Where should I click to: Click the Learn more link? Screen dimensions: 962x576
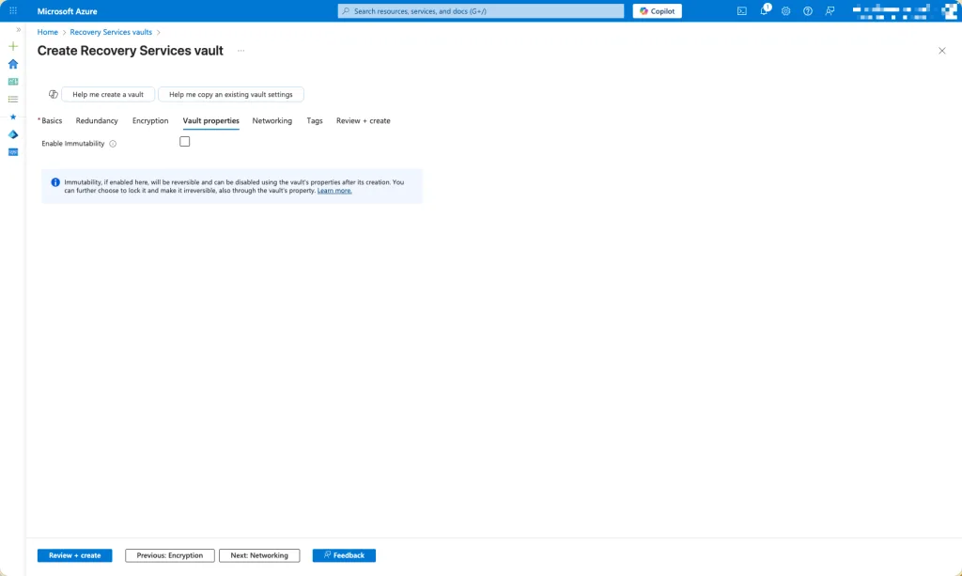[334, 191]
